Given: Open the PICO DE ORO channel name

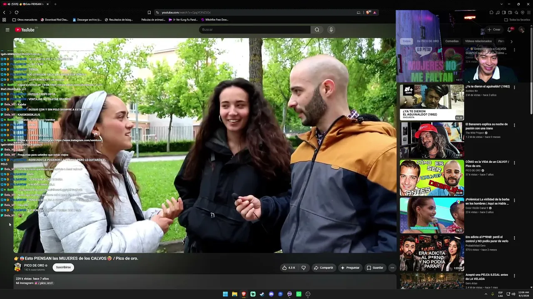Looking at the screenshot, I should (x=34, y=265).
